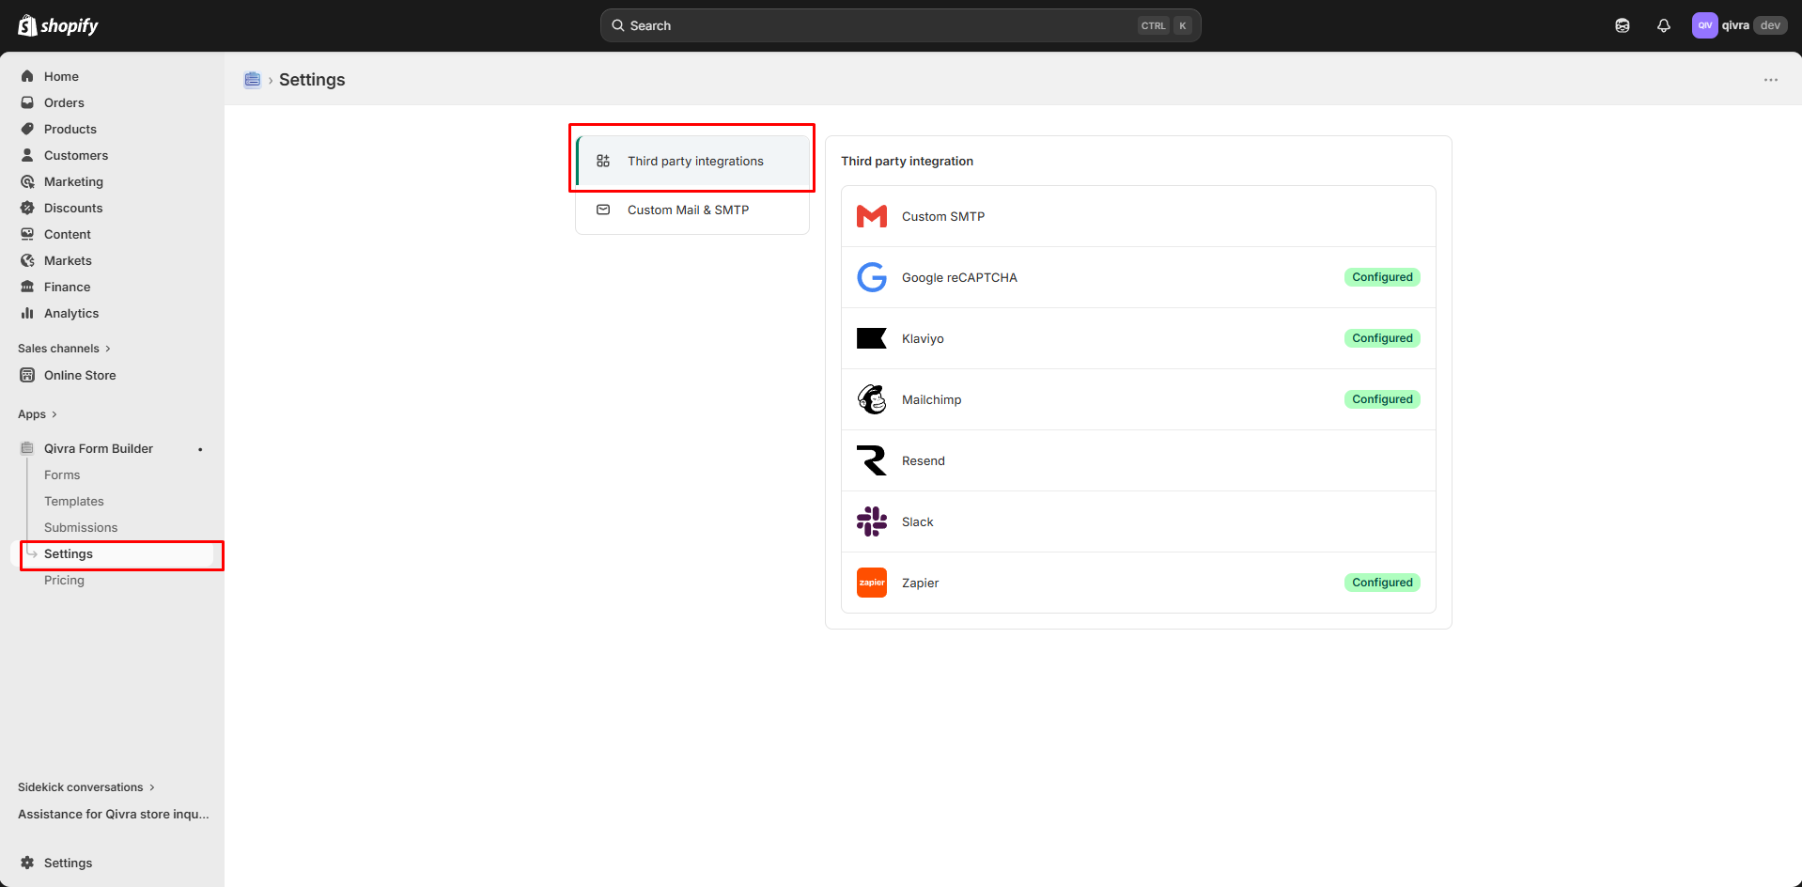Click the Online Store storefront icon
Image resolution: width=1802 pixels, height=887 pixels.
point(27,375)
